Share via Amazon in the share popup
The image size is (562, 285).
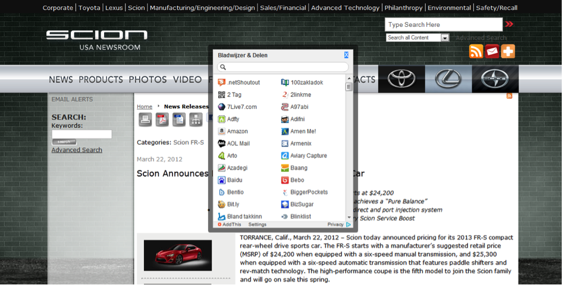237,131
